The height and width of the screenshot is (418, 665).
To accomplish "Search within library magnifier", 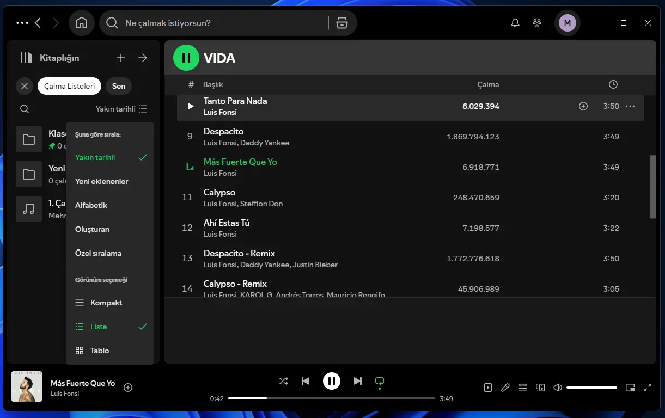I will [25, 109].
